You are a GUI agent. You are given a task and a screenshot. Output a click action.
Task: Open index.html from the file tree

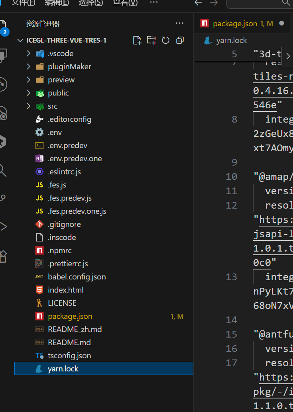pos(65,290)
